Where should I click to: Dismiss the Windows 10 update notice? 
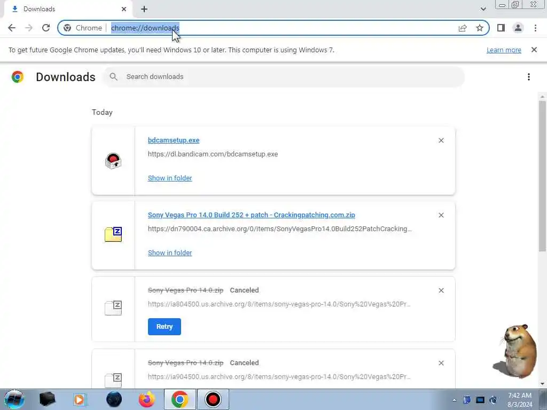534,50
